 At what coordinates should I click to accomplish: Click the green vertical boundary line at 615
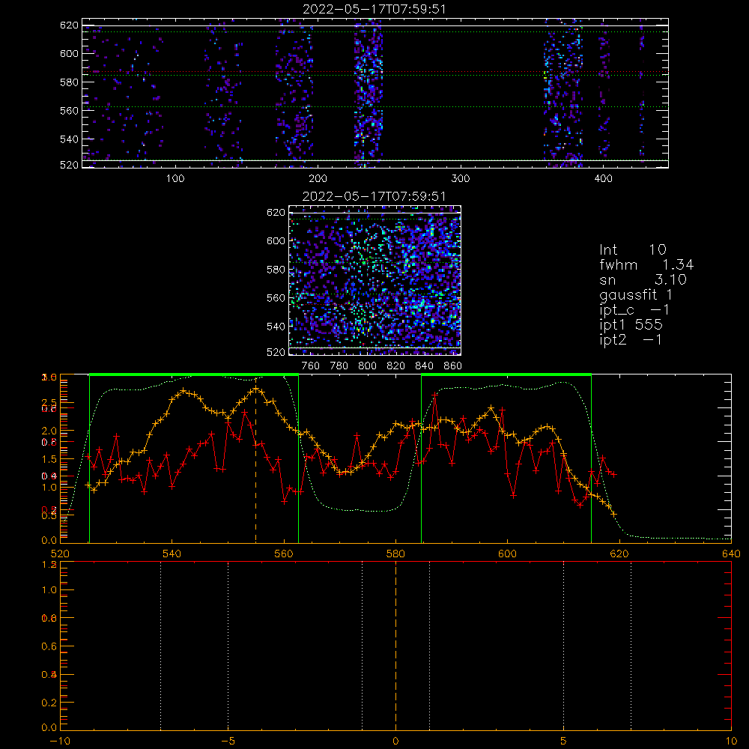click(592, 458)
